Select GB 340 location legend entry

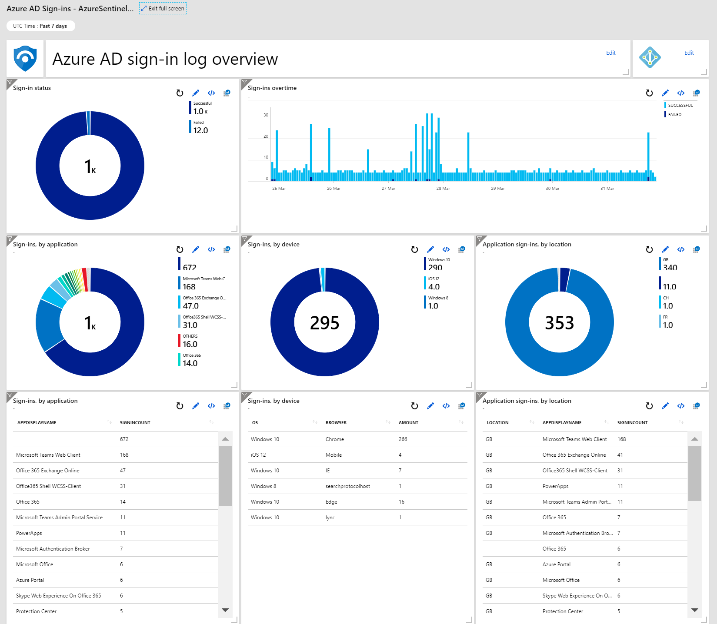669,265
